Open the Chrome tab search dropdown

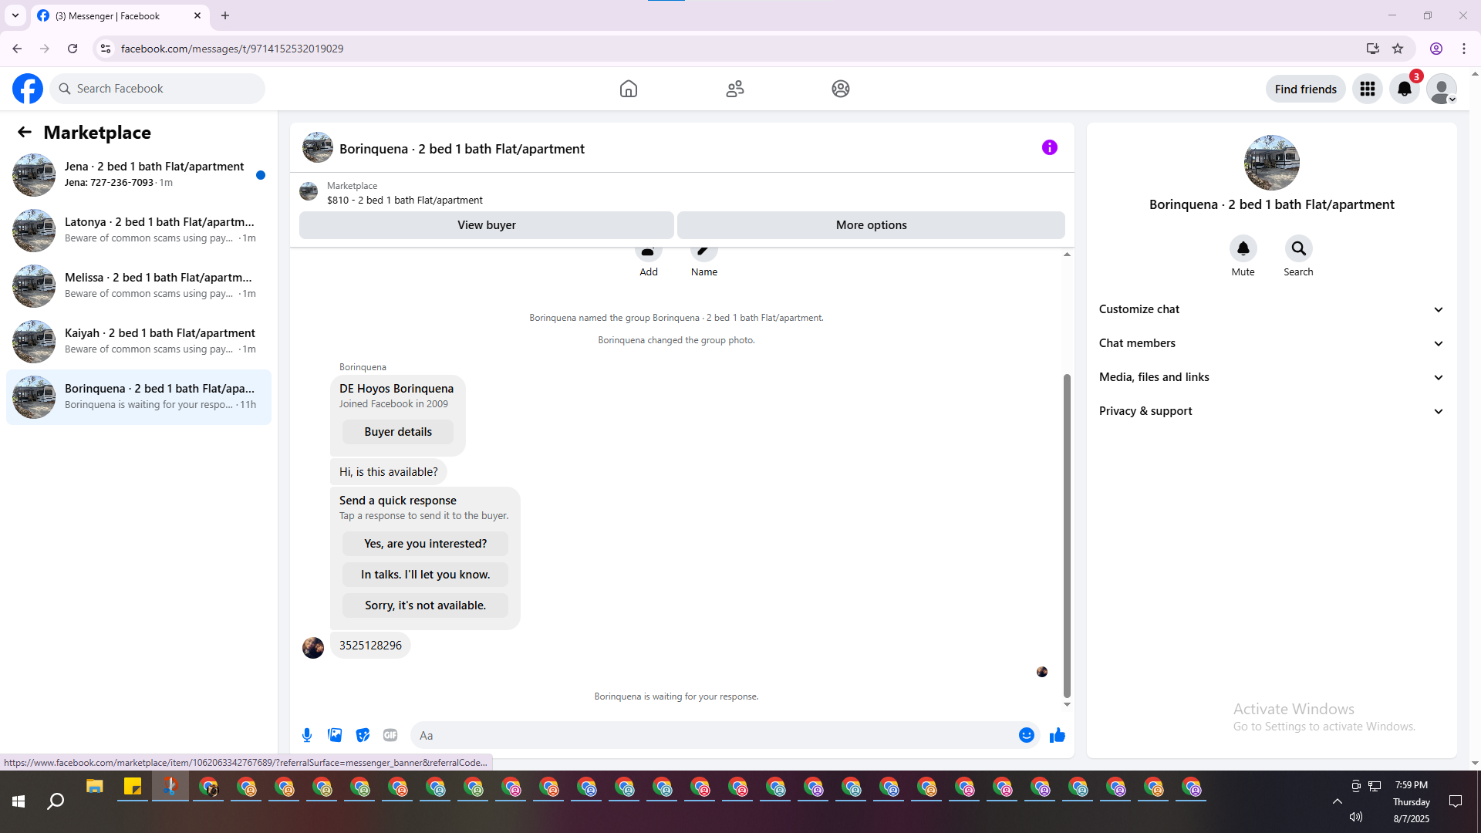click(15, 15)
